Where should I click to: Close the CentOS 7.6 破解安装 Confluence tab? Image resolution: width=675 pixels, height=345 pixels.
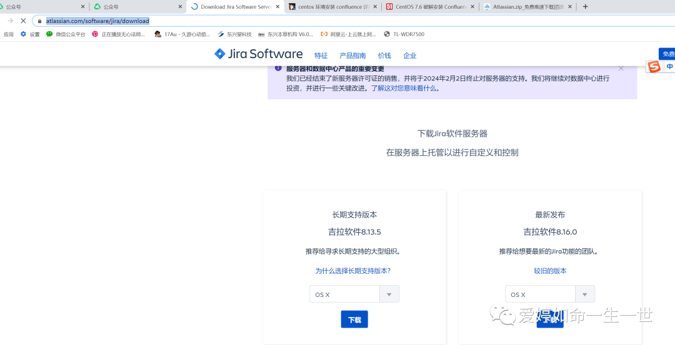[472, 6]
